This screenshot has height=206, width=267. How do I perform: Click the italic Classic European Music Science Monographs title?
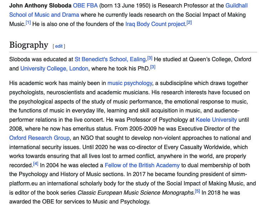click(135, 193)
